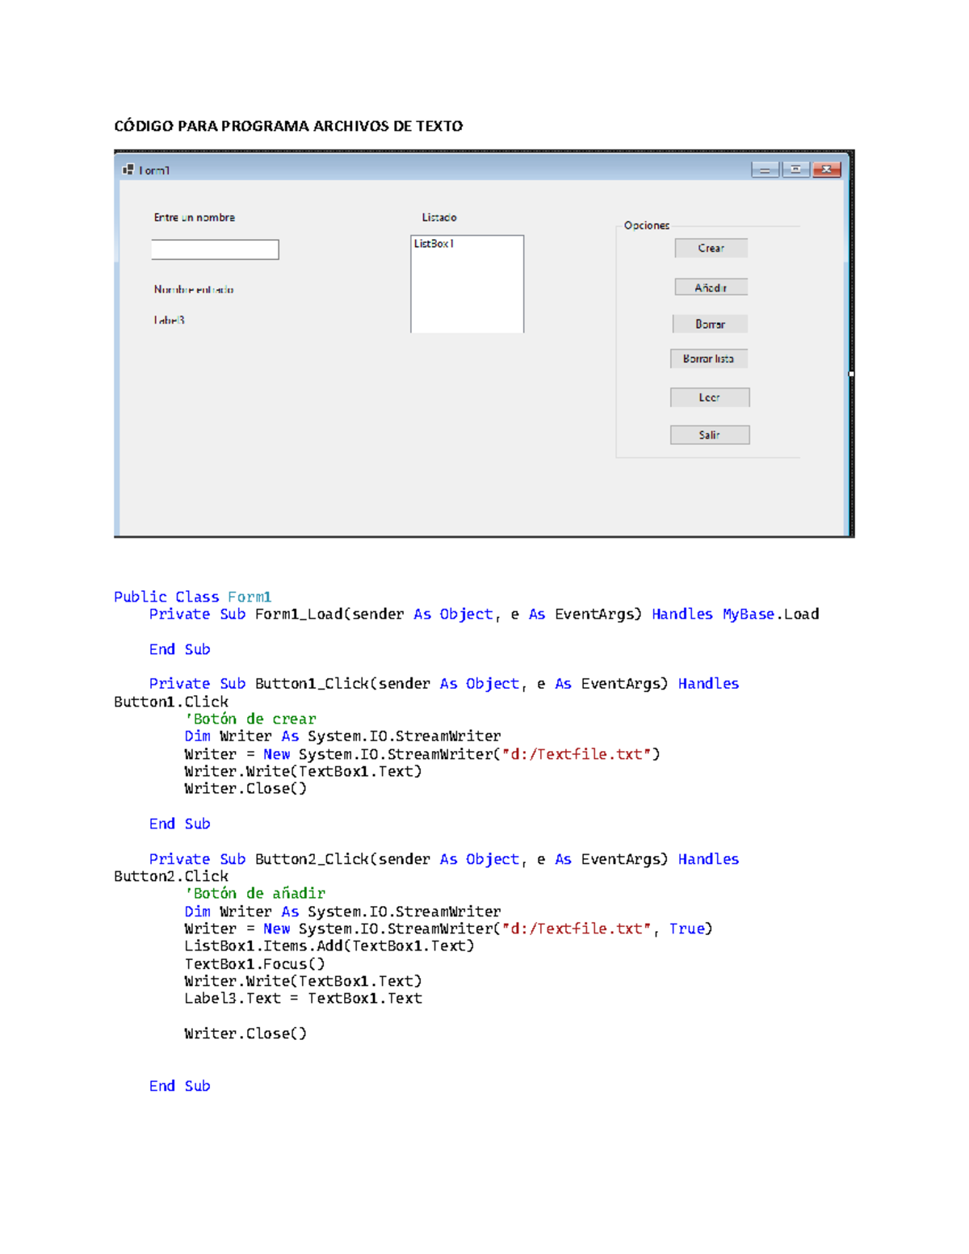Minimize the Form1 window
This screenshot has height=1254, width=969.
point(764,170)
